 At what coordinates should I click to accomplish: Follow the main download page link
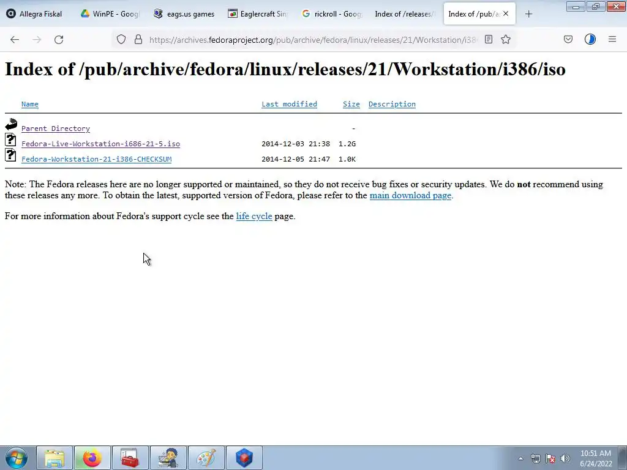tap(410, 195)
